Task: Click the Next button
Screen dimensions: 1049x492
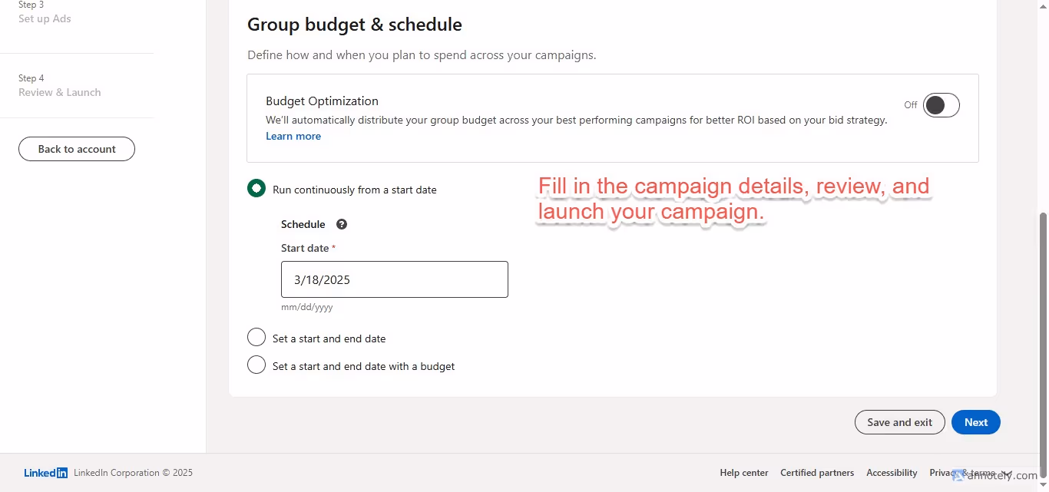Action: (x=975, y=422)
